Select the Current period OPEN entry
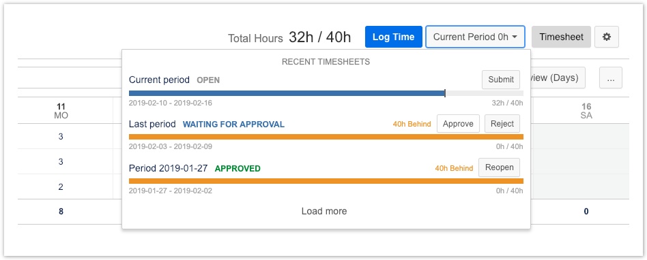647x260 pixels. click(x=174, y=80)
